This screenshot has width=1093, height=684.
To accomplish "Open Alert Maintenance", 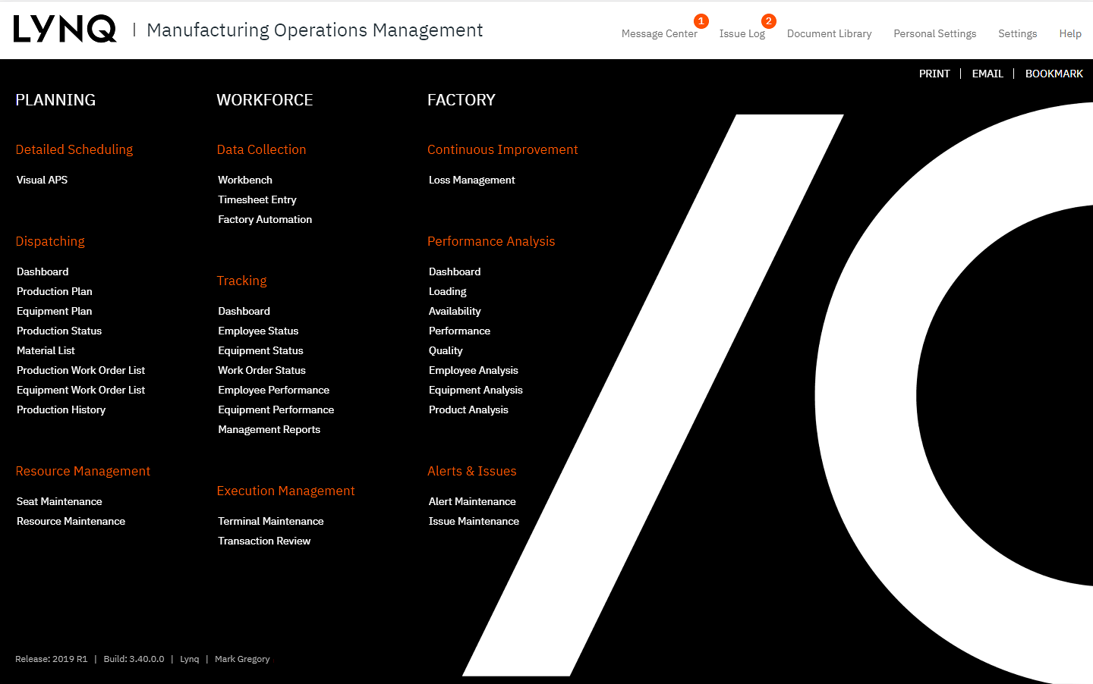I will [472, 501].
